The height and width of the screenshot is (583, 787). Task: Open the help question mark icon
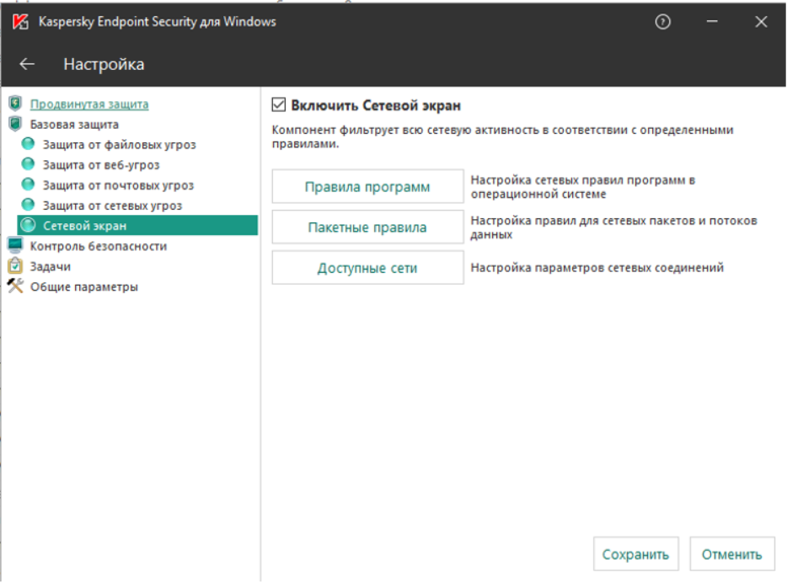(x=662, y=22)
